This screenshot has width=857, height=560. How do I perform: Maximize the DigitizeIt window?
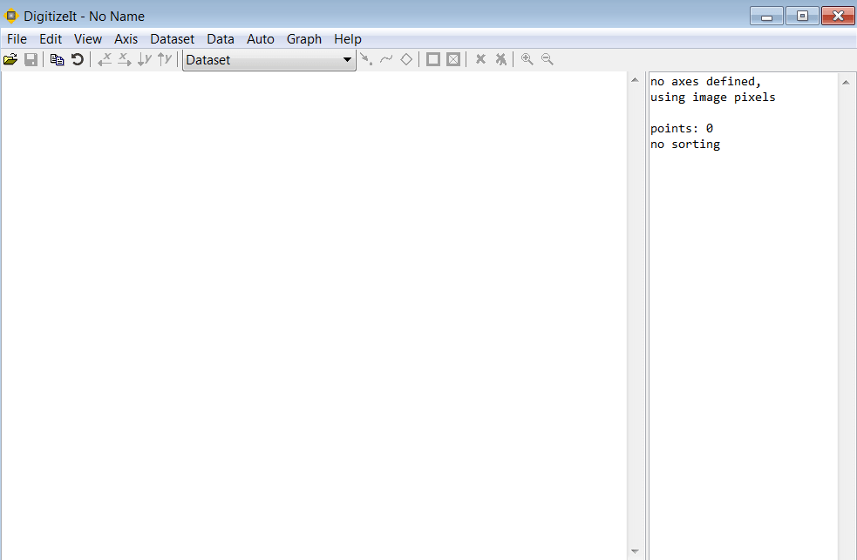point(802,16)
